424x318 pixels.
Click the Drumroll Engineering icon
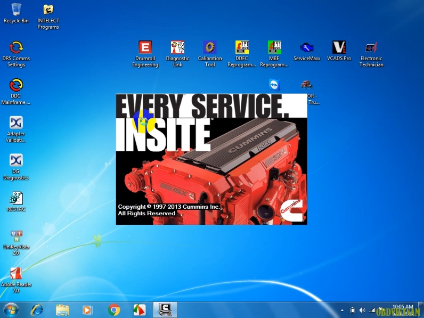[x=145, y=54]
